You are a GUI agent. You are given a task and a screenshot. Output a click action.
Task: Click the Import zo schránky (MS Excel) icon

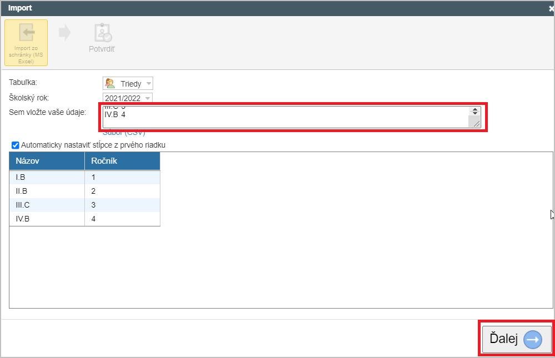26,33
